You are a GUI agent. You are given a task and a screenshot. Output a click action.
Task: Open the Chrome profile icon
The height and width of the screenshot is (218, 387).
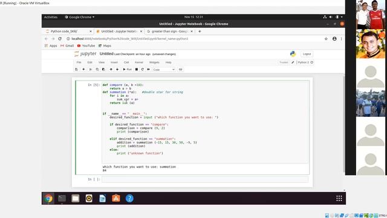point(334,39)
